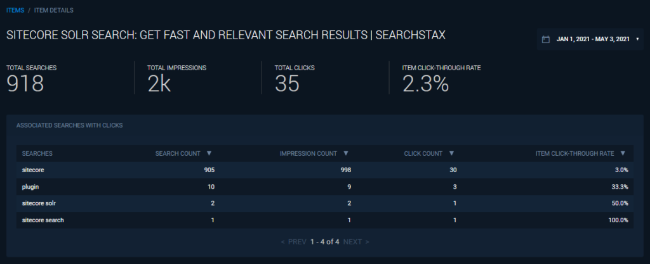This screenshot has height=264, width=650.
Task: Click the Click Count column header
Action: (423, 153)
